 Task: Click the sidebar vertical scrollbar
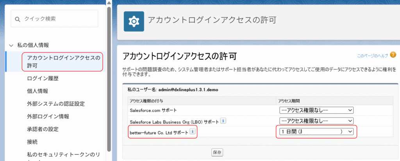pyautogui.click(x=109, y=78)
